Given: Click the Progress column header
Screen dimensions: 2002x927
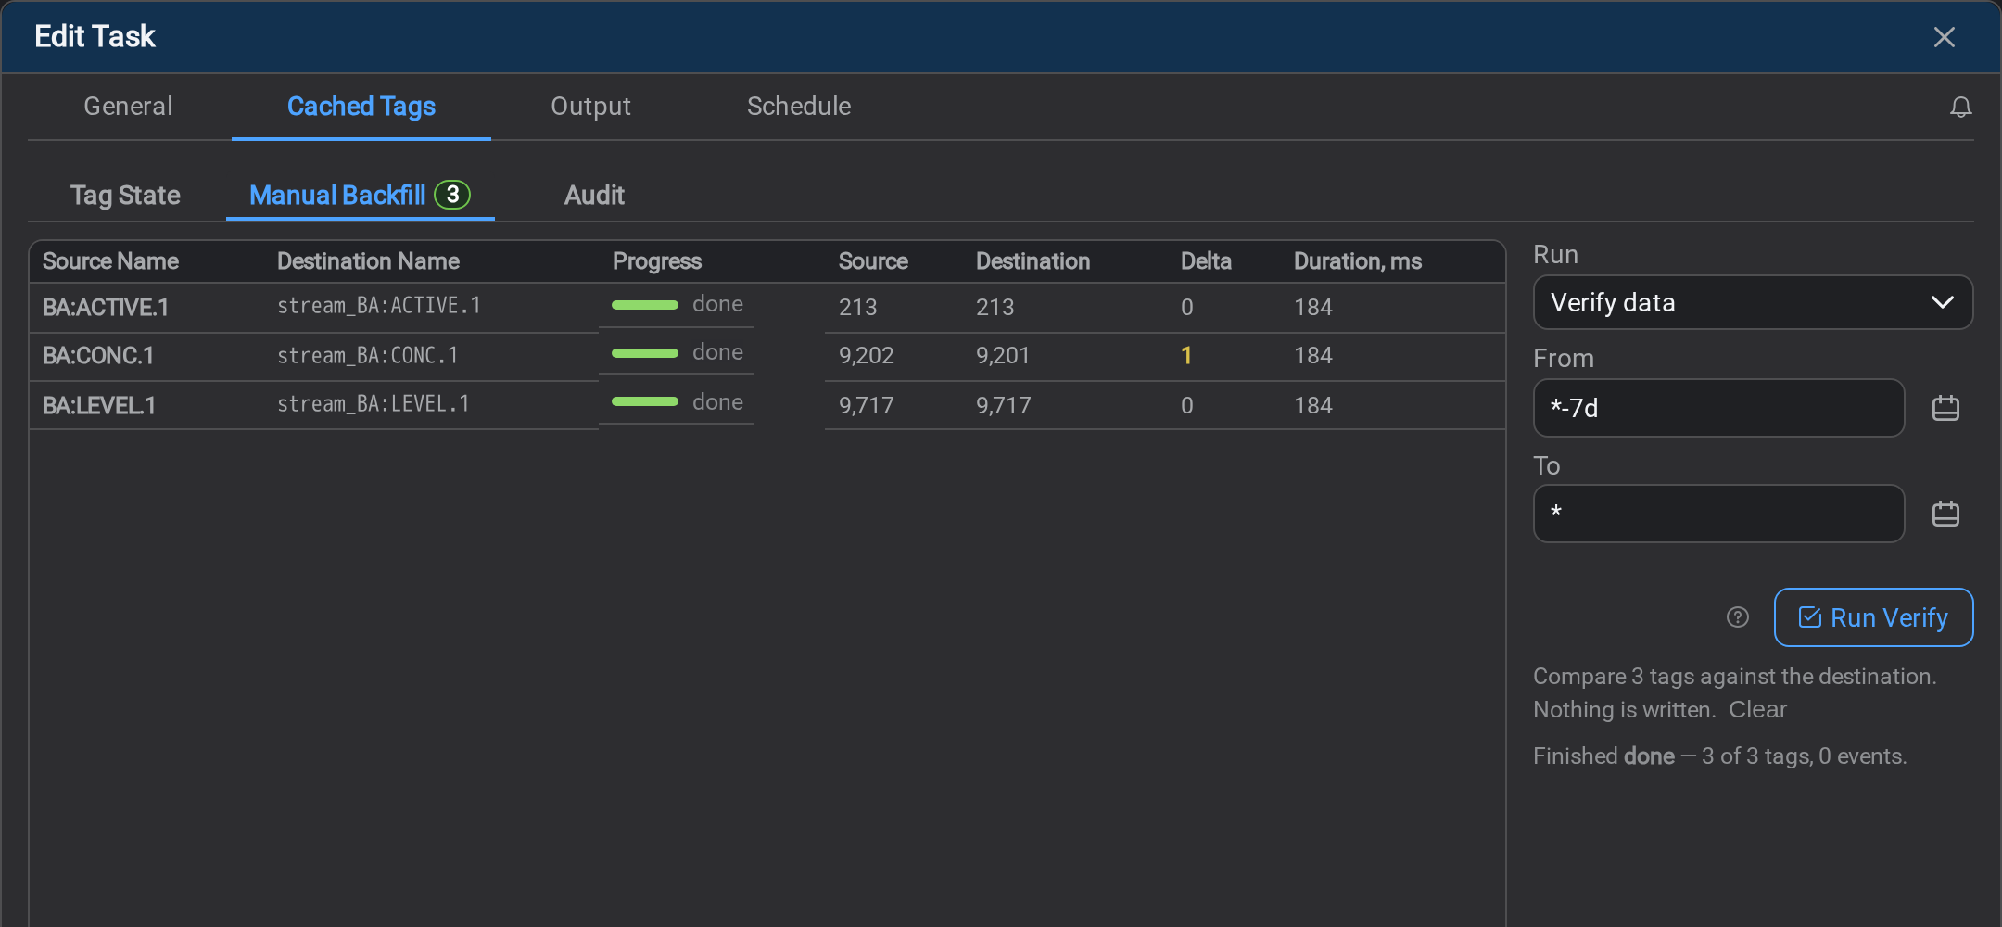Looking at the screenshot, I should pyautogui.click(x=657, y=261).
